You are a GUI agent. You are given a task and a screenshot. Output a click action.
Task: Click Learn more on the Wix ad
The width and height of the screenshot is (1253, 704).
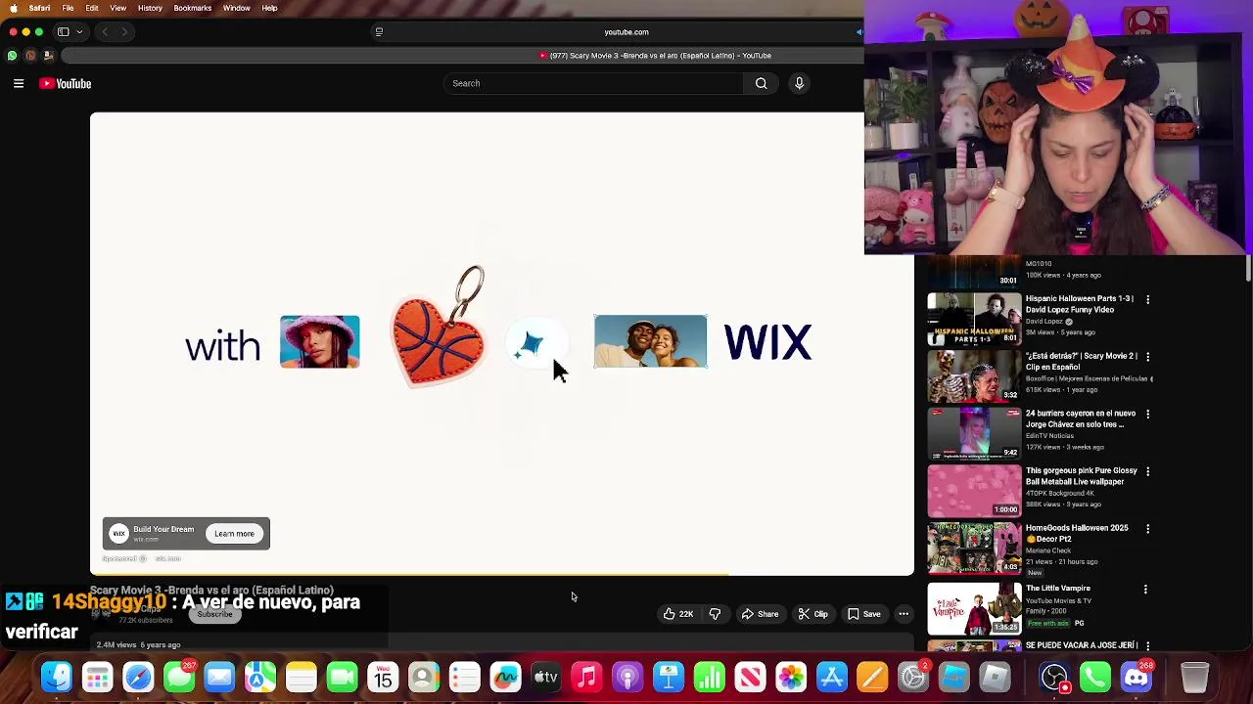pyautogui.click(x=234, y=534)
